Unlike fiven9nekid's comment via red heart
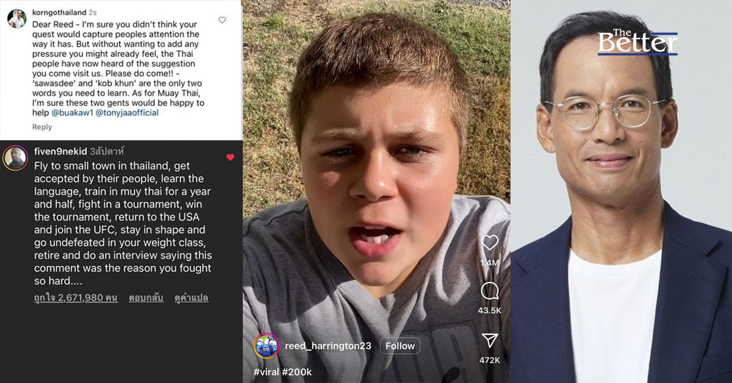The width and height of the screenshot is (732, 383). pyautogui.click(x=230, y=157)
